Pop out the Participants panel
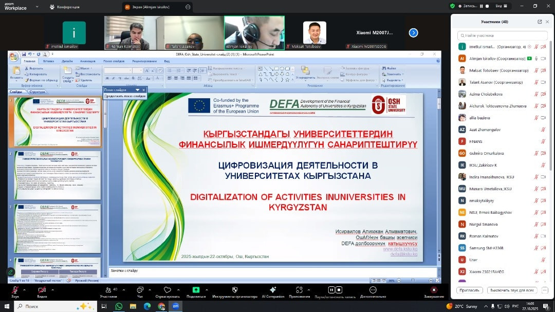 [x=540, y=22]
